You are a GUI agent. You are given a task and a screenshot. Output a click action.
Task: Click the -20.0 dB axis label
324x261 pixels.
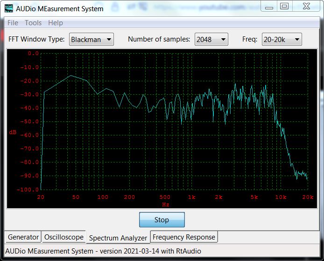[x=29, y=81]
